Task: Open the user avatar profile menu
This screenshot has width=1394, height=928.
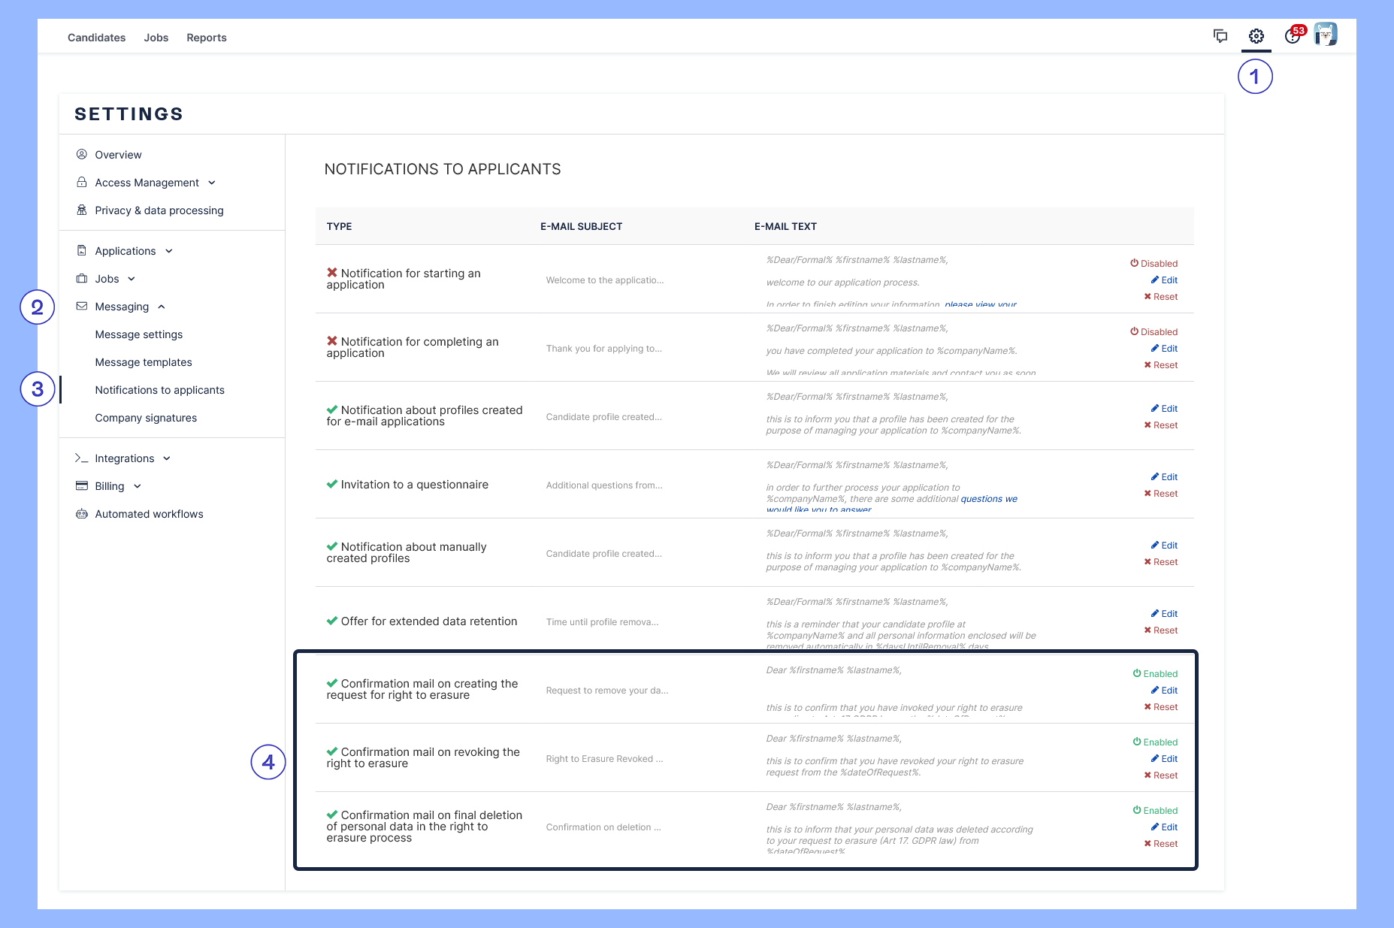Action: [x=1325, y=35]
